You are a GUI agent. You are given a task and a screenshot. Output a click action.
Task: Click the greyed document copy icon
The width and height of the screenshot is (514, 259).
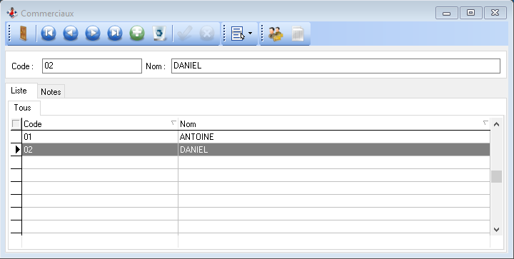point(298,34)
